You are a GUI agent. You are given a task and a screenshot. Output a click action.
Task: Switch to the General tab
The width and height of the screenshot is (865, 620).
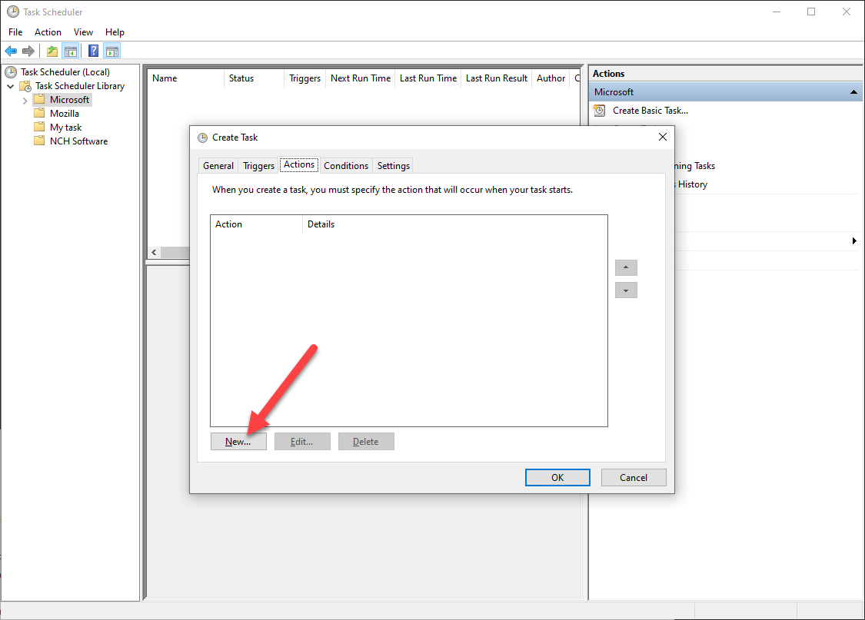(x=218, y=166)
